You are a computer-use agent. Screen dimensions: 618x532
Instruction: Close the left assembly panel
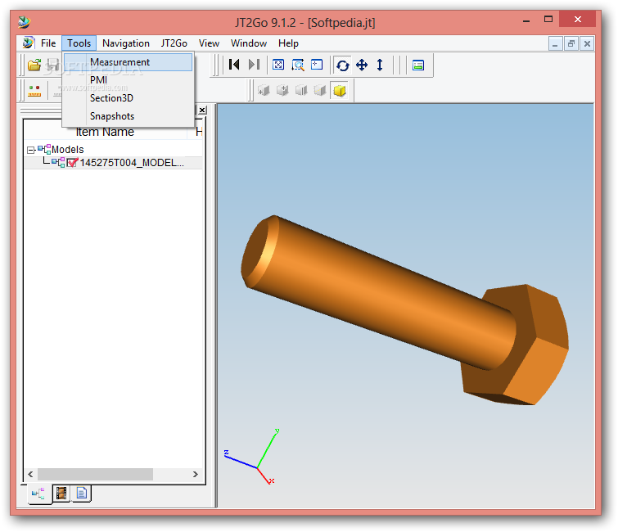[x=202, y=110]
